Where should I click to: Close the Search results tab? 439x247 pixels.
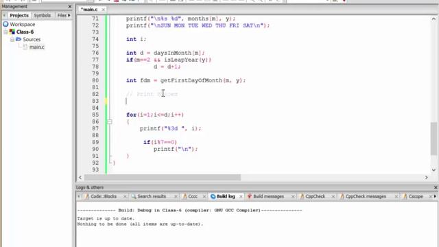(x=176, y=197)
